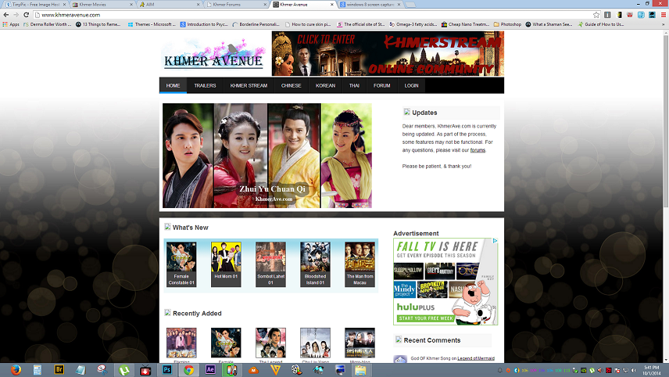Click the Apps bookmarks shortcut
Screen dimensions: 669x377
click(11, 24)
